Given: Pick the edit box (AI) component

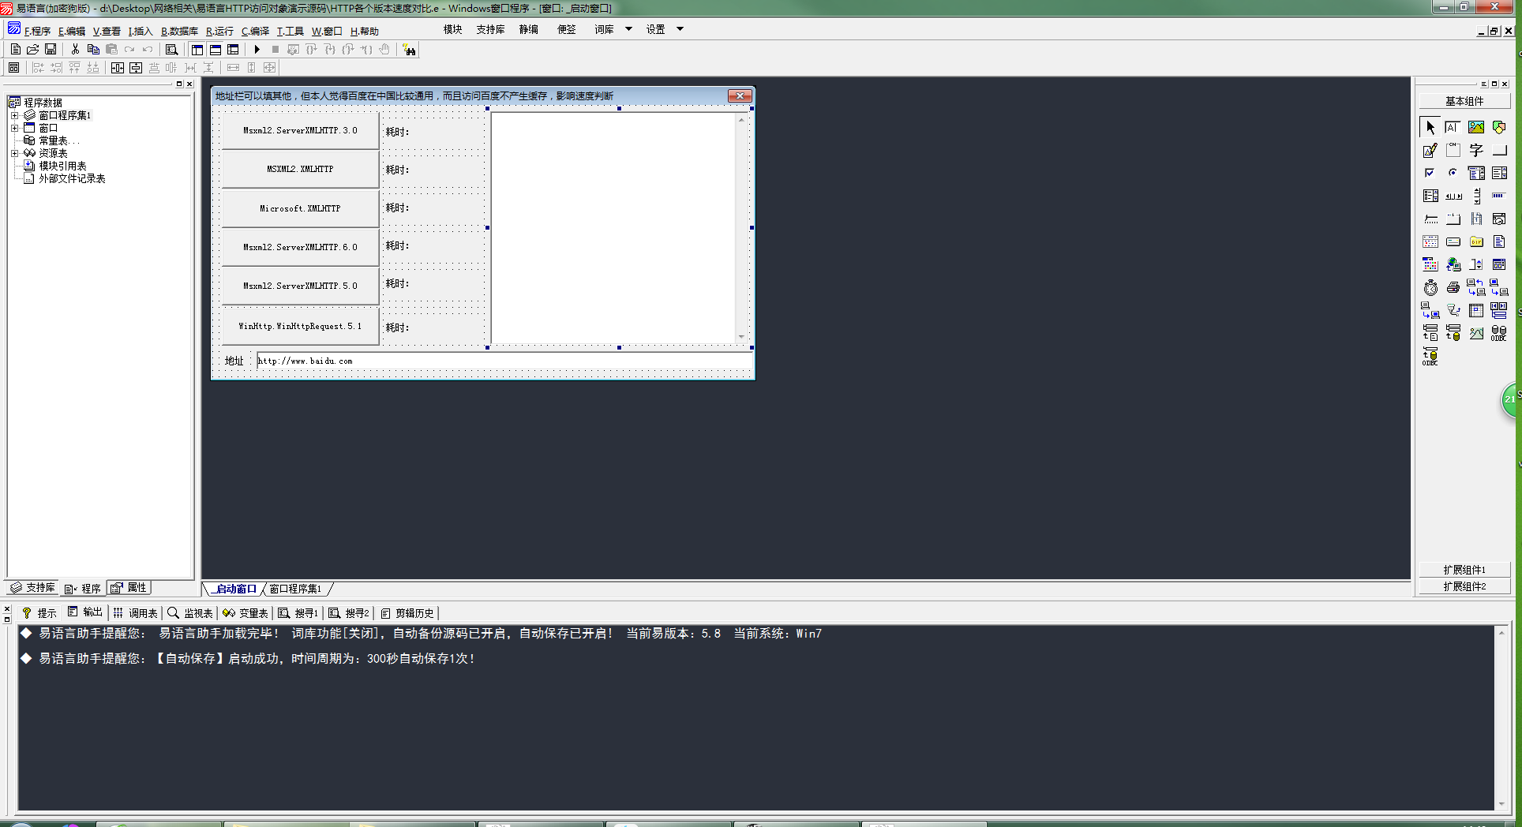Looking at the screenshot, I should pyautogui.click(x=1453, y=127).
